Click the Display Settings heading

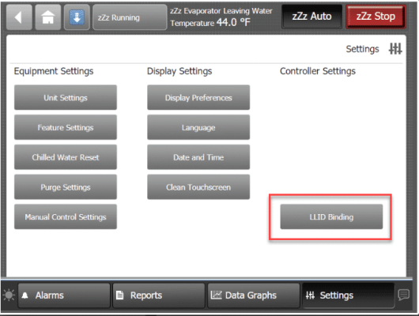coord(179,71)
